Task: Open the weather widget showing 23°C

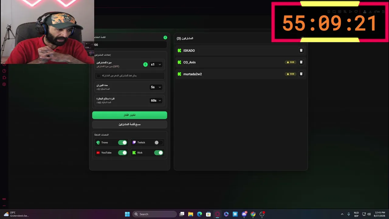Action: tap(16, 214)
